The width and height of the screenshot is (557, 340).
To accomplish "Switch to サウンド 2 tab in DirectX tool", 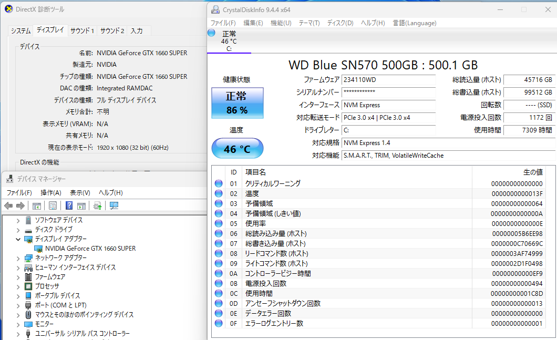I will point(112,31).
